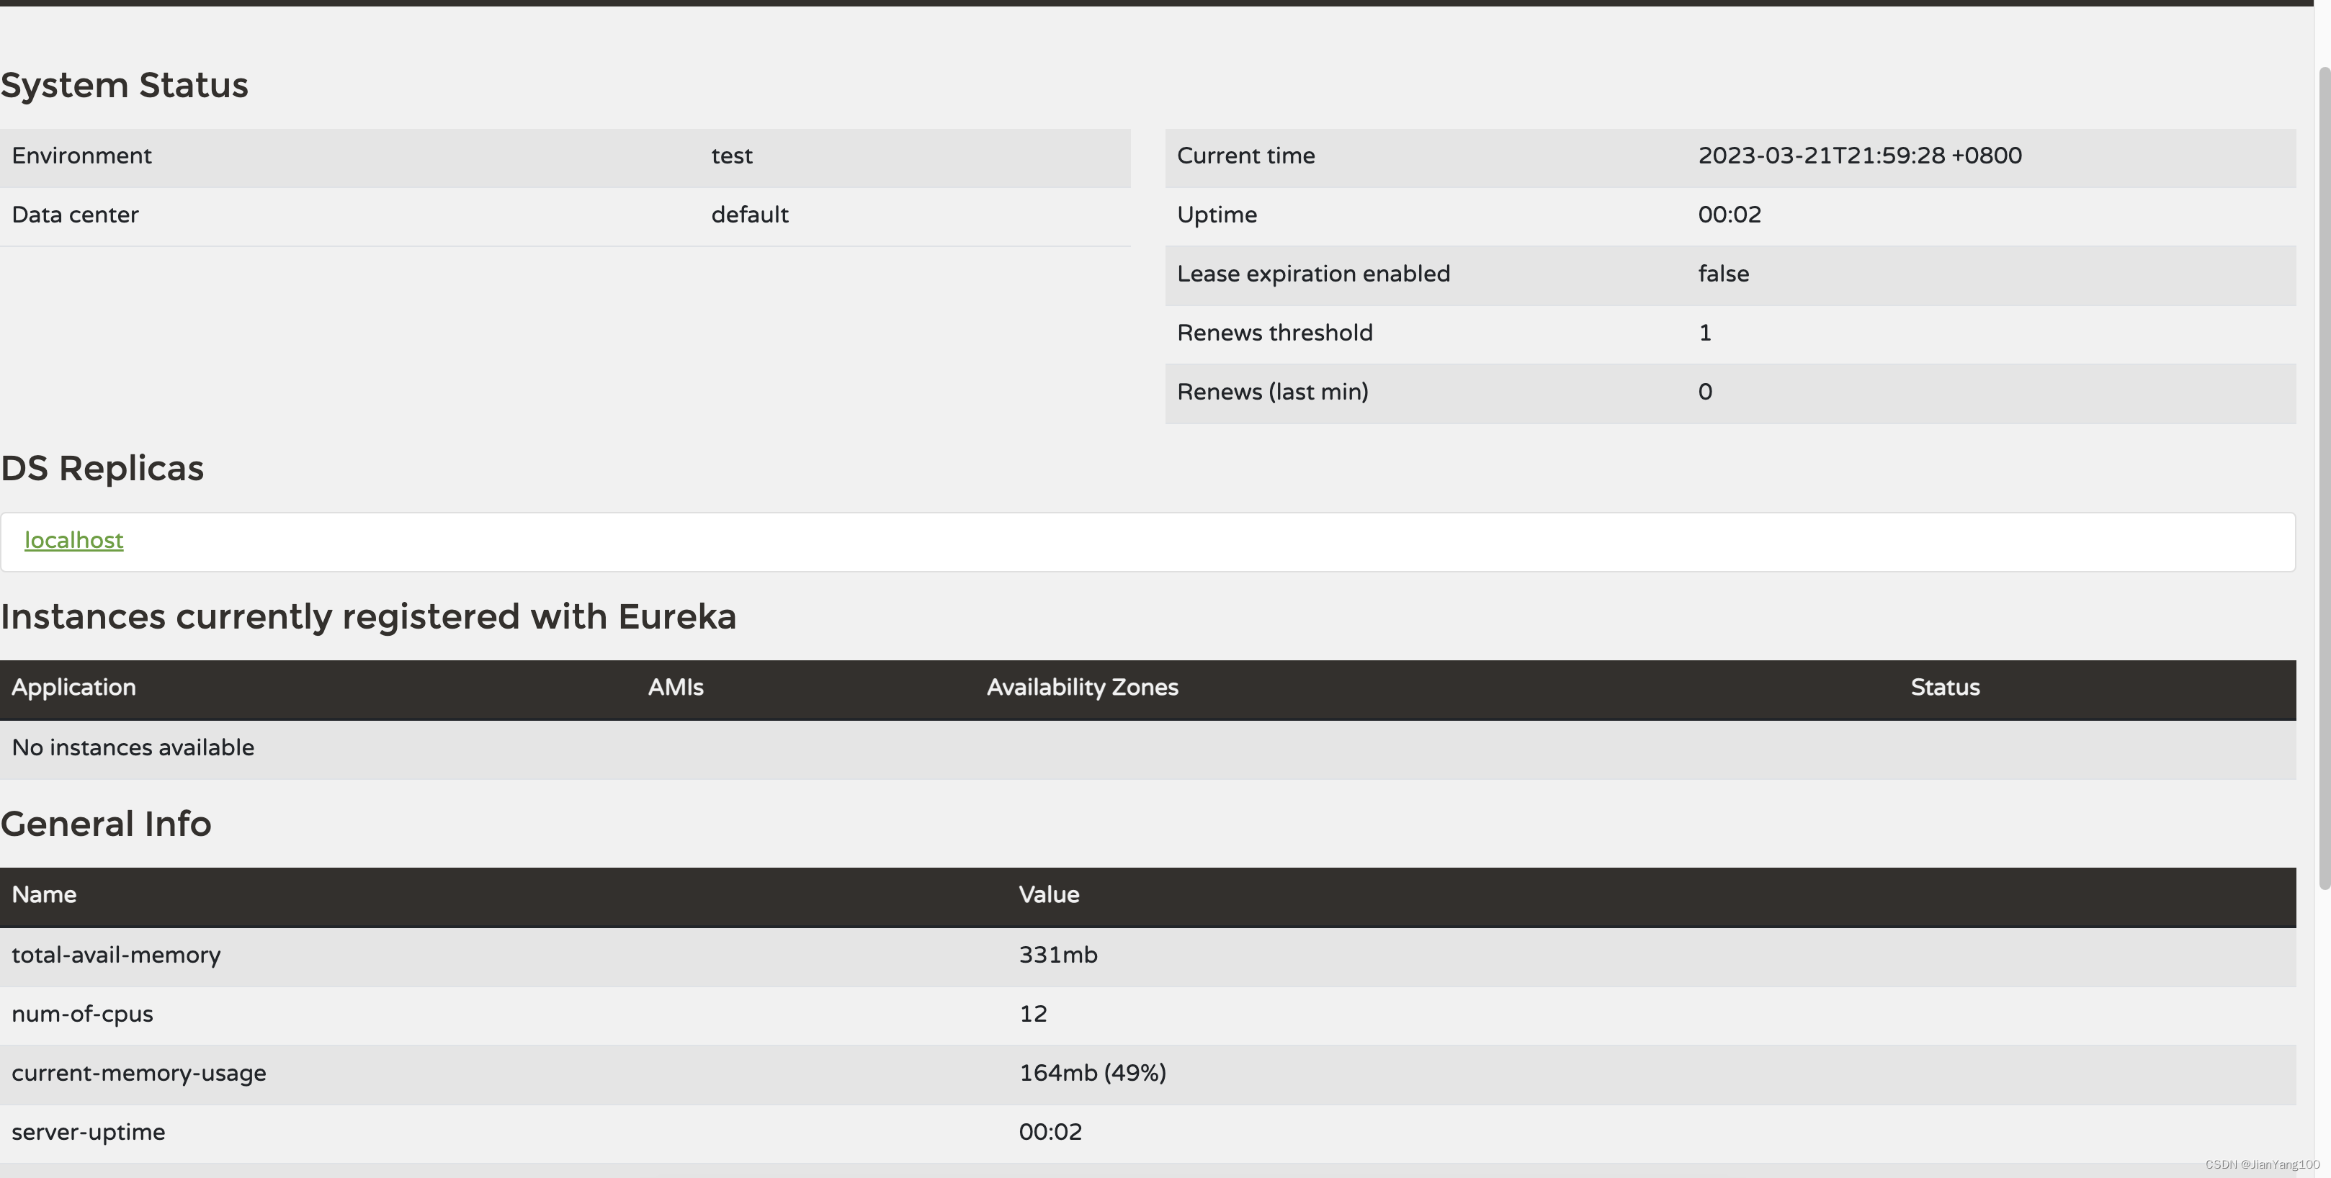Select the timestamp 2023-03-21T21:59:28 +0800
This screenshot has width=2331, height=1178.
coord(1860,156)
